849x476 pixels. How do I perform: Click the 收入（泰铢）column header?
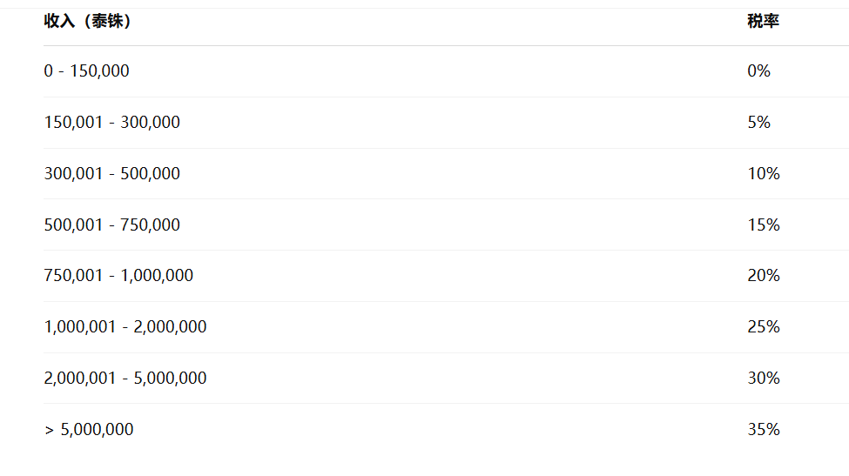tap(87, 21)
